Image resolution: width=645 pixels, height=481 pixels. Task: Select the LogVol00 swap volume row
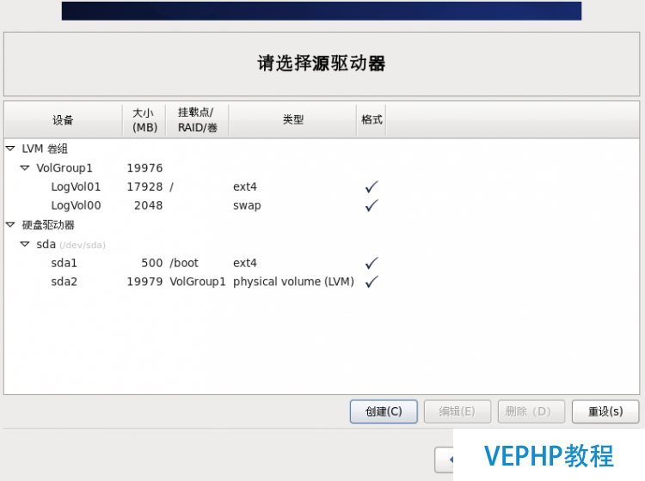322,205
